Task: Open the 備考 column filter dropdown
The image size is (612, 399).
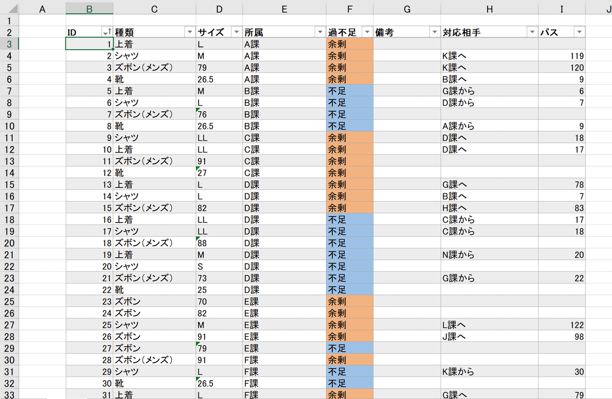Action: 435,32
